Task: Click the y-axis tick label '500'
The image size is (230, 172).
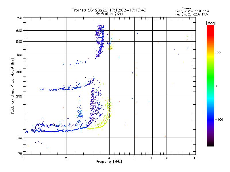Action: click(x=19, y=42)
